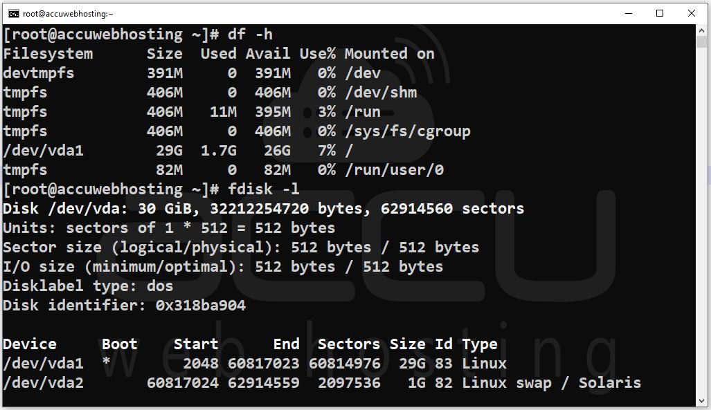The width and height of the screenshot is (711, 410).
Task: Click the boot asterisk for /dev/vda1
Action: pos(106,362)
